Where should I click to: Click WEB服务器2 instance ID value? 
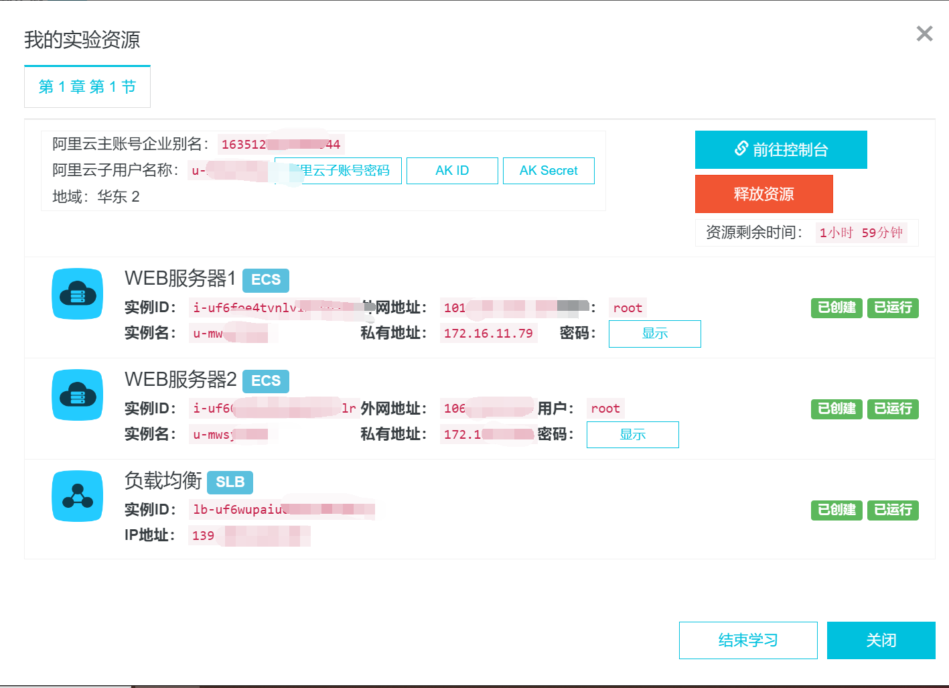coord(273,409)
